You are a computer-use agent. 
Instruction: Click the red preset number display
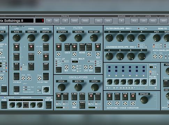click(40, 21)
